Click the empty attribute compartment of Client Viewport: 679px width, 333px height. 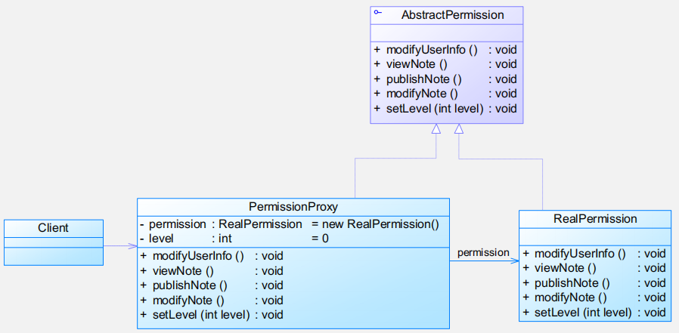point(54,242)
